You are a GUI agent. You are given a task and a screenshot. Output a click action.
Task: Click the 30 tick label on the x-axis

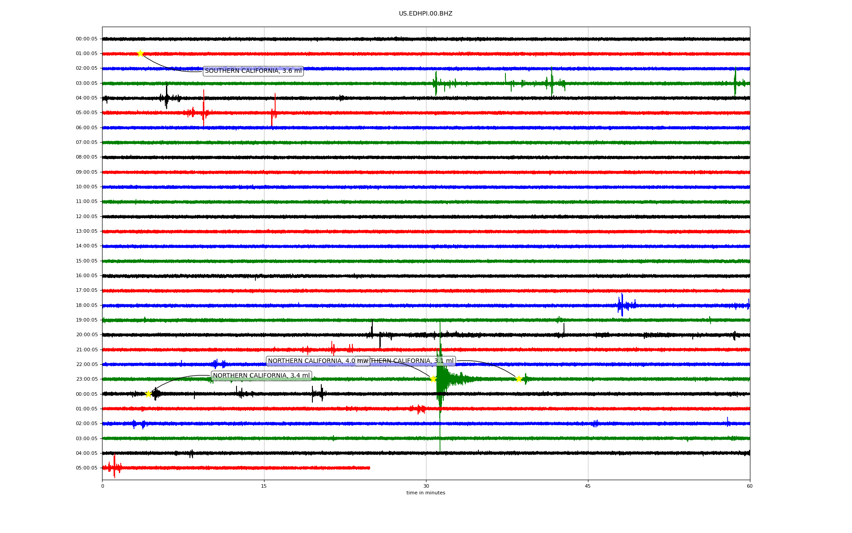(426, 486)
